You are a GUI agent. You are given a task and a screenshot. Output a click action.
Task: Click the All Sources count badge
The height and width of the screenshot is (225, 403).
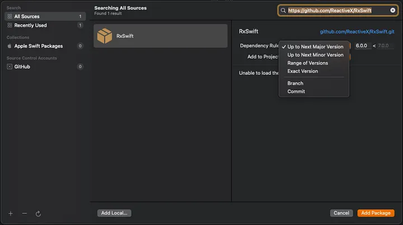pos(80,16)
